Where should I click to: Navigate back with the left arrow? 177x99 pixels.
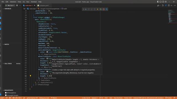(x=171, y=5)
